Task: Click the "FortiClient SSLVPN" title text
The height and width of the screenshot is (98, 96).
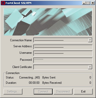Action: click(x=18, y=3)
